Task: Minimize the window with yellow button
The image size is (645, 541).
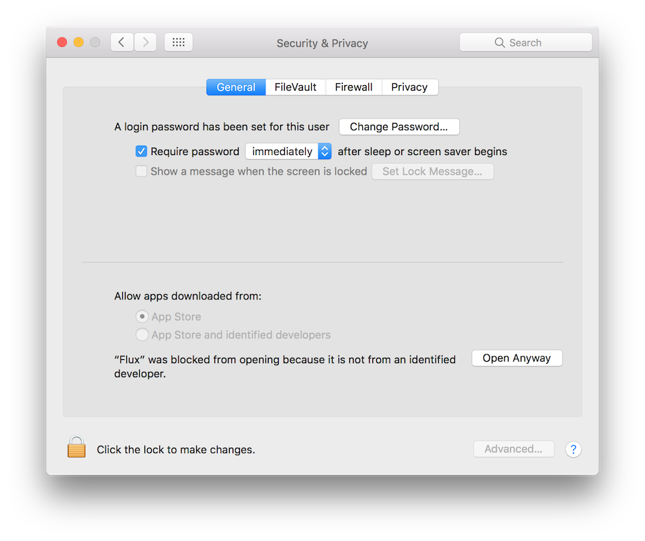Action: (x=79, y=42)
